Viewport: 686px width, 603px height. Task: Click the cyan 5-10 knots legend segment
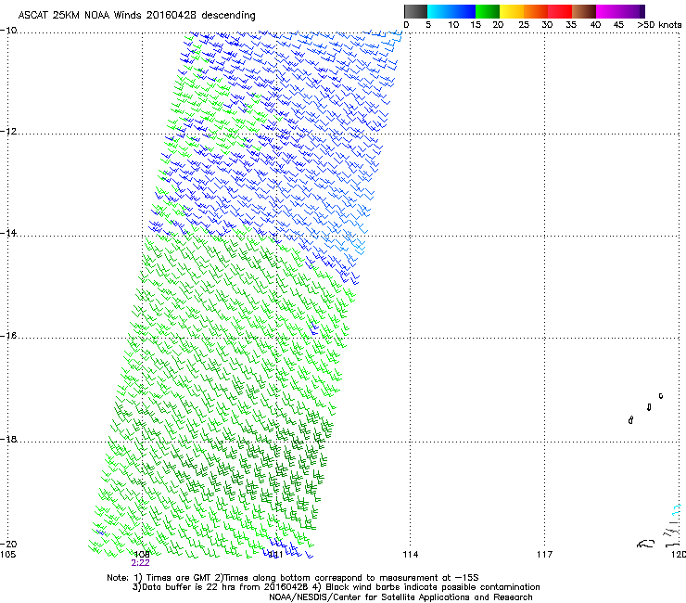pyautogui.click(x=439, y=11)
